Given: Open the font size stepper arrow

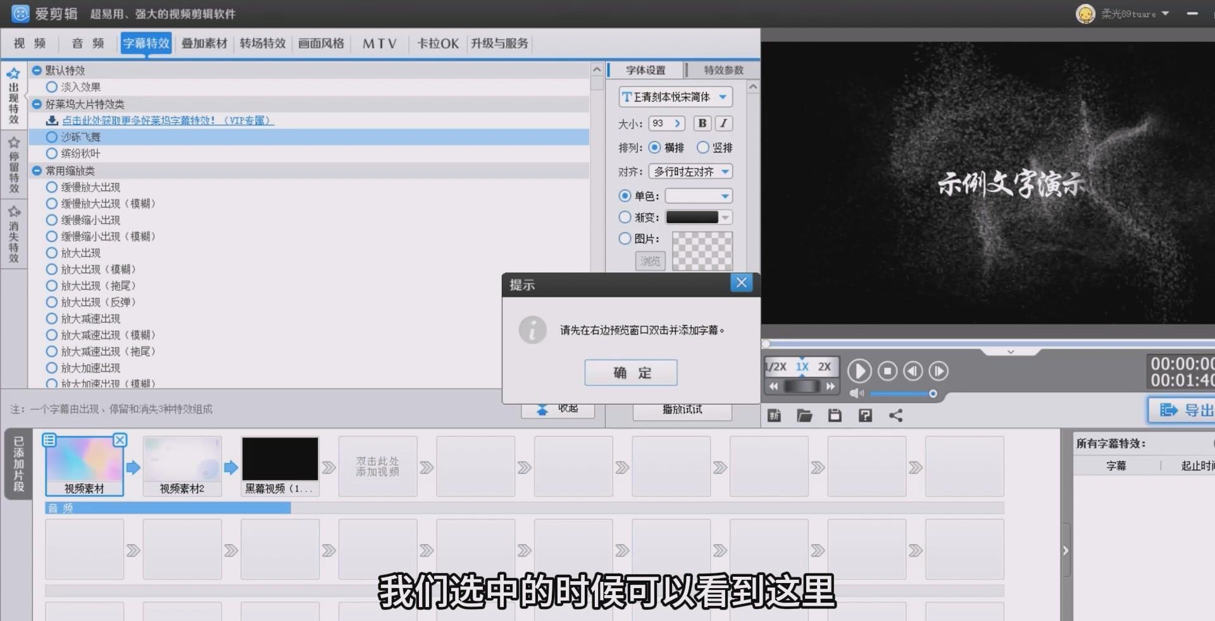Looking at the screenshot, I should [677, 123].
